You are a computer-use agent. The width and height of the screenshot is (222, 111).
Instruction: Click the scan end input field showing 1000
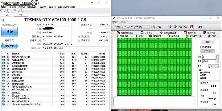coord(209,61)
